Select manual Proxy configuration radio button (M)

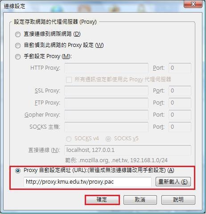18,57
